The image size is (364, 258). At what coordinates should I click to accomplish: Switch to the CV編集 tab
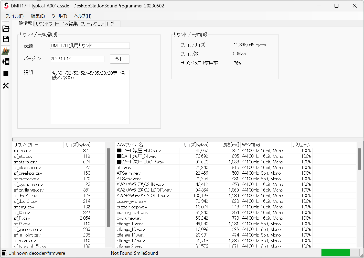(x=70, y=24)
